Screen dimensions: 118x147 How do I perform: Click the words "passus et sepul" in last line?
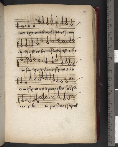click(64, 106)
